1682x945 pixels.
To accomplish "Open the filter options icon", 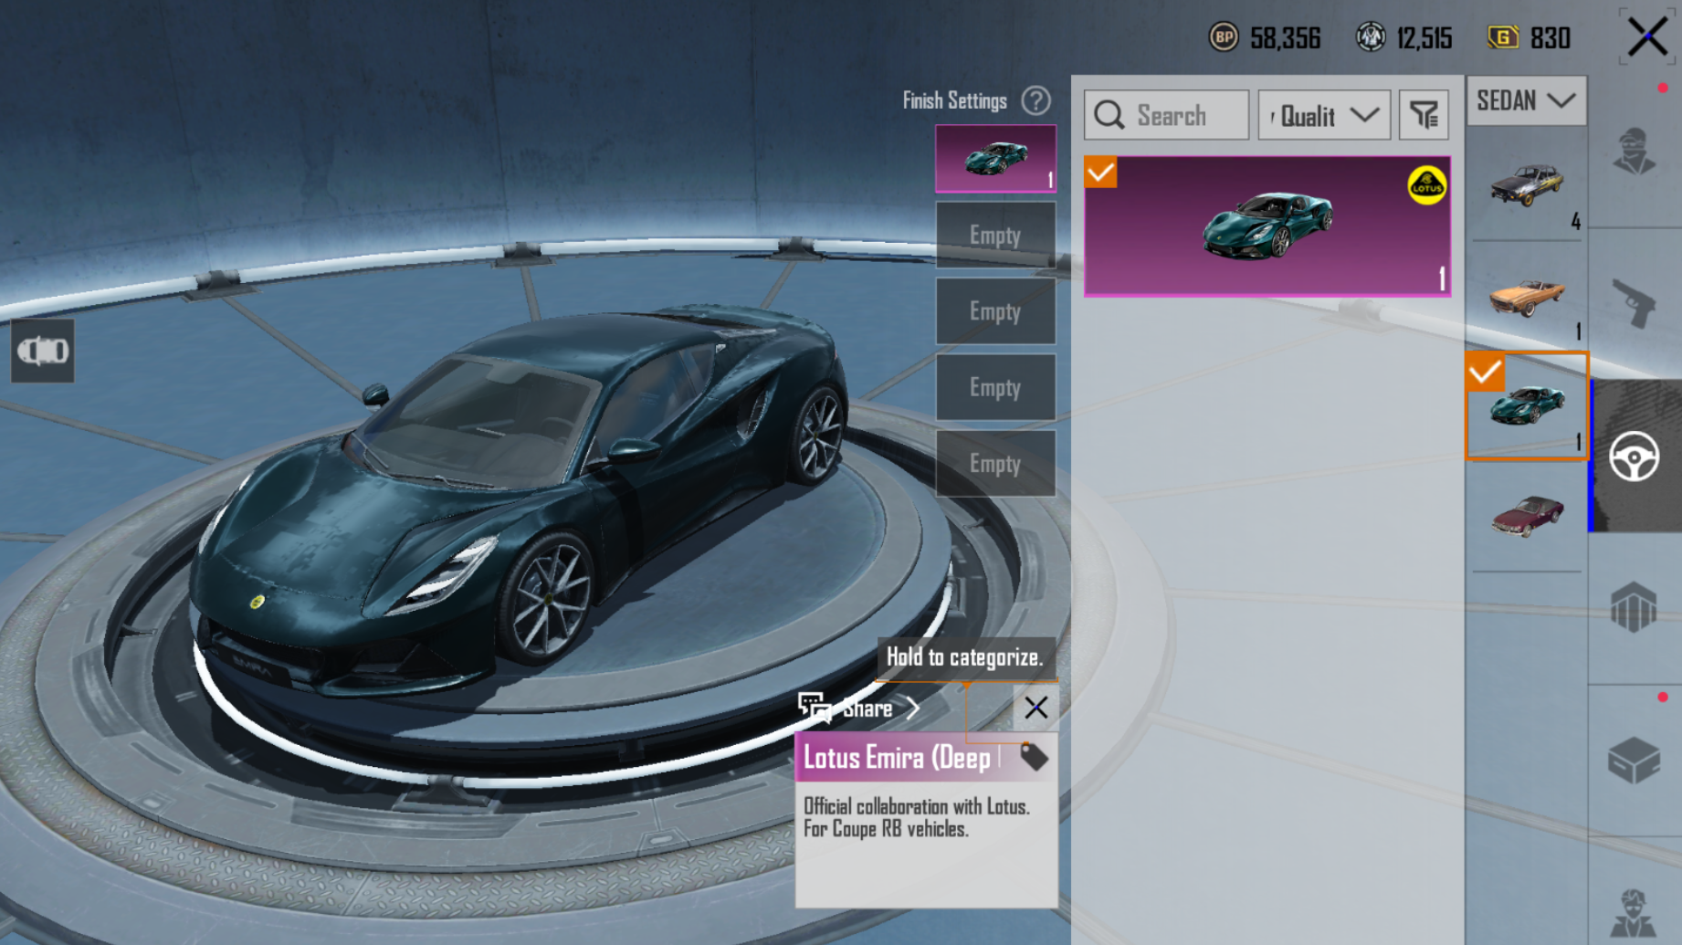I will click(1424, 115).
